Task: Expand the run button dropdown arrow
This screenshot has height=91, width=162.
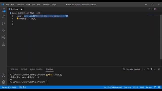Action: coord(152,9)
